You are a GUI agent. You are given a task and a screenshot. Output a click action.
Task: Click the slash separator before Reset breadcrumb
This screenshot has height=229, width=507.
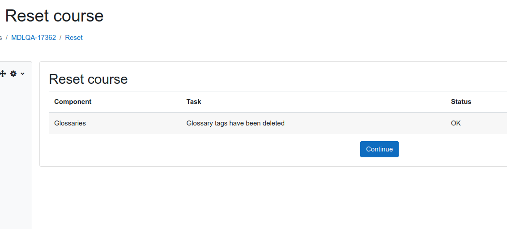(x=60, y=38)
